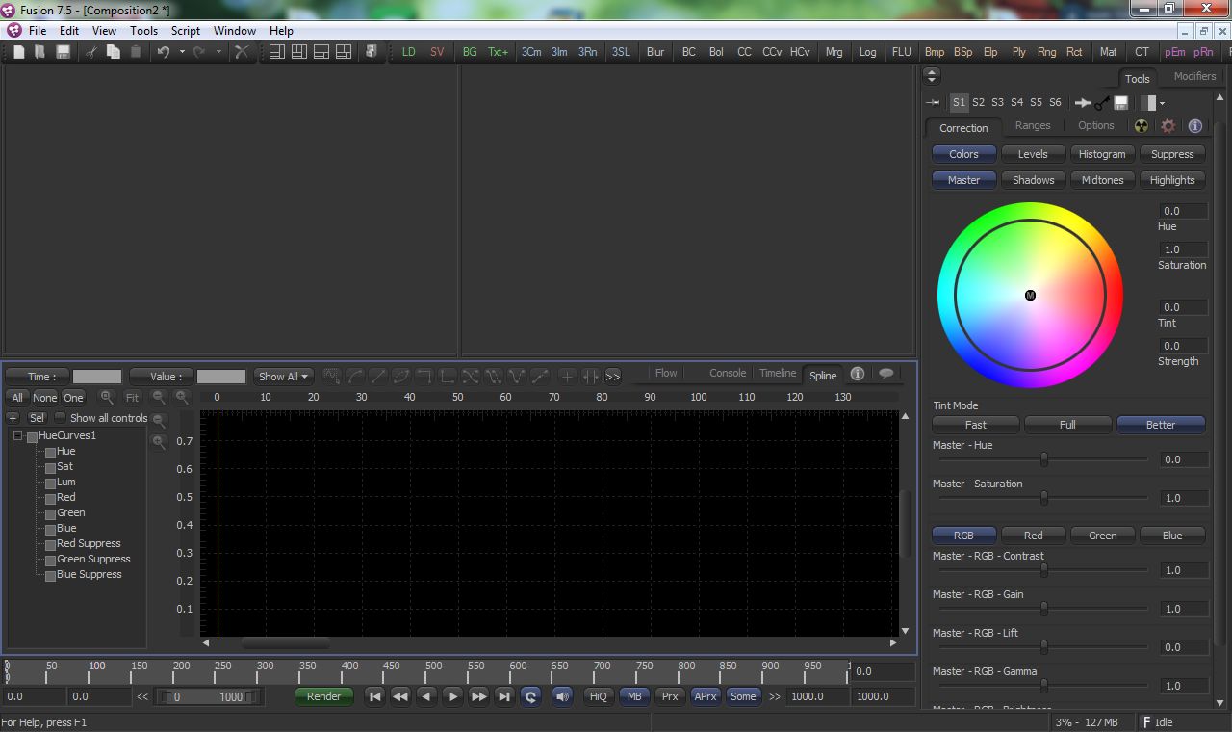The height and width of the screenshot is (732, 1232).
Task: Open the split panel dropdown arrow
Action: click(1162, 103)
